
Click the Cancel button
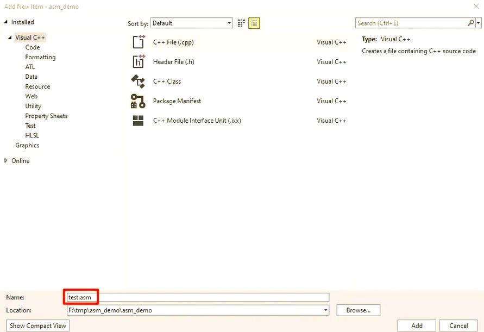point(458,325)
